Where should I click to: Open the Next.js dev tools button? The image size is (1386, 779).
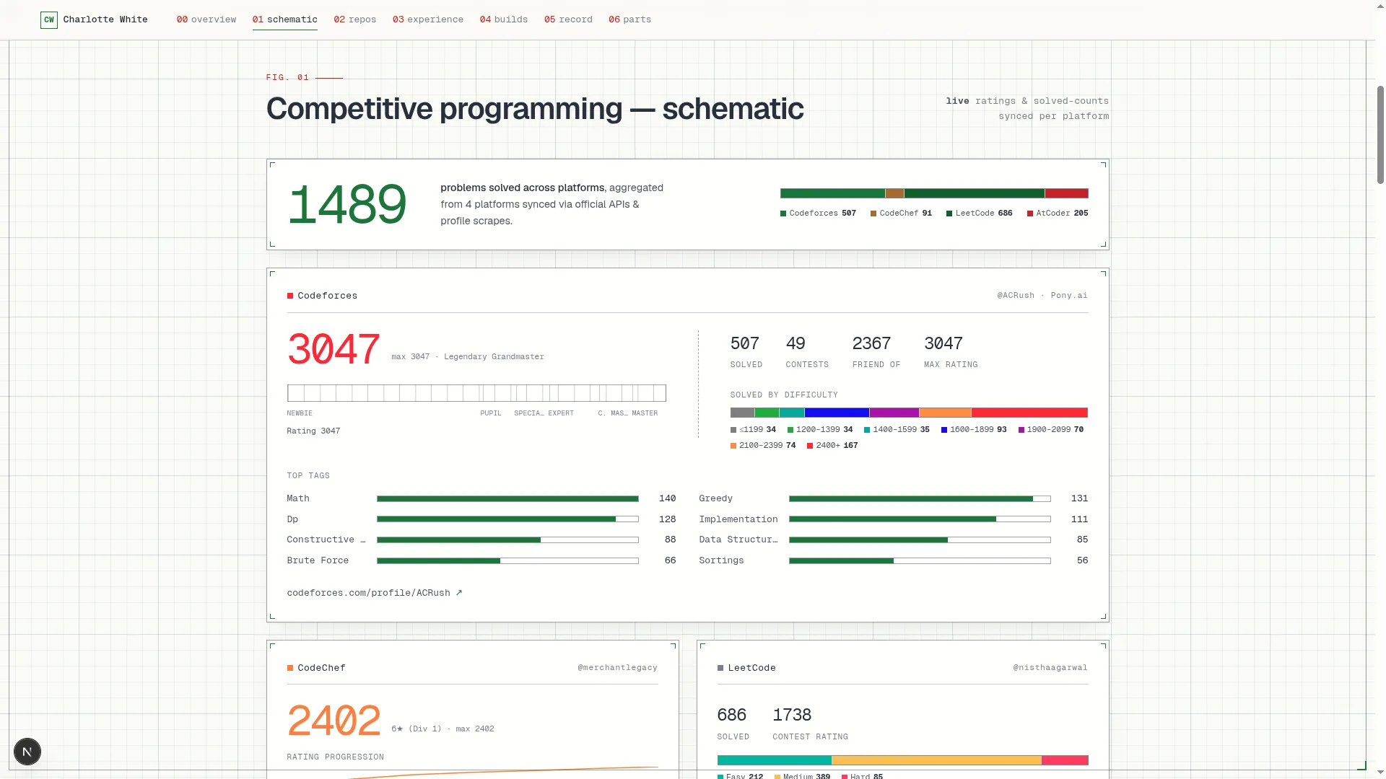click(27, 752)
